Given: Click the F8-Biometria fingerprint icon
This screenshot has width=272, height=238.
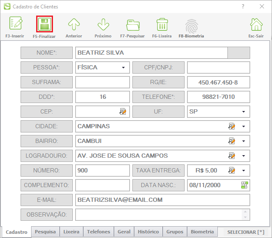Looking at the screenshot, I should click(192, 26).
